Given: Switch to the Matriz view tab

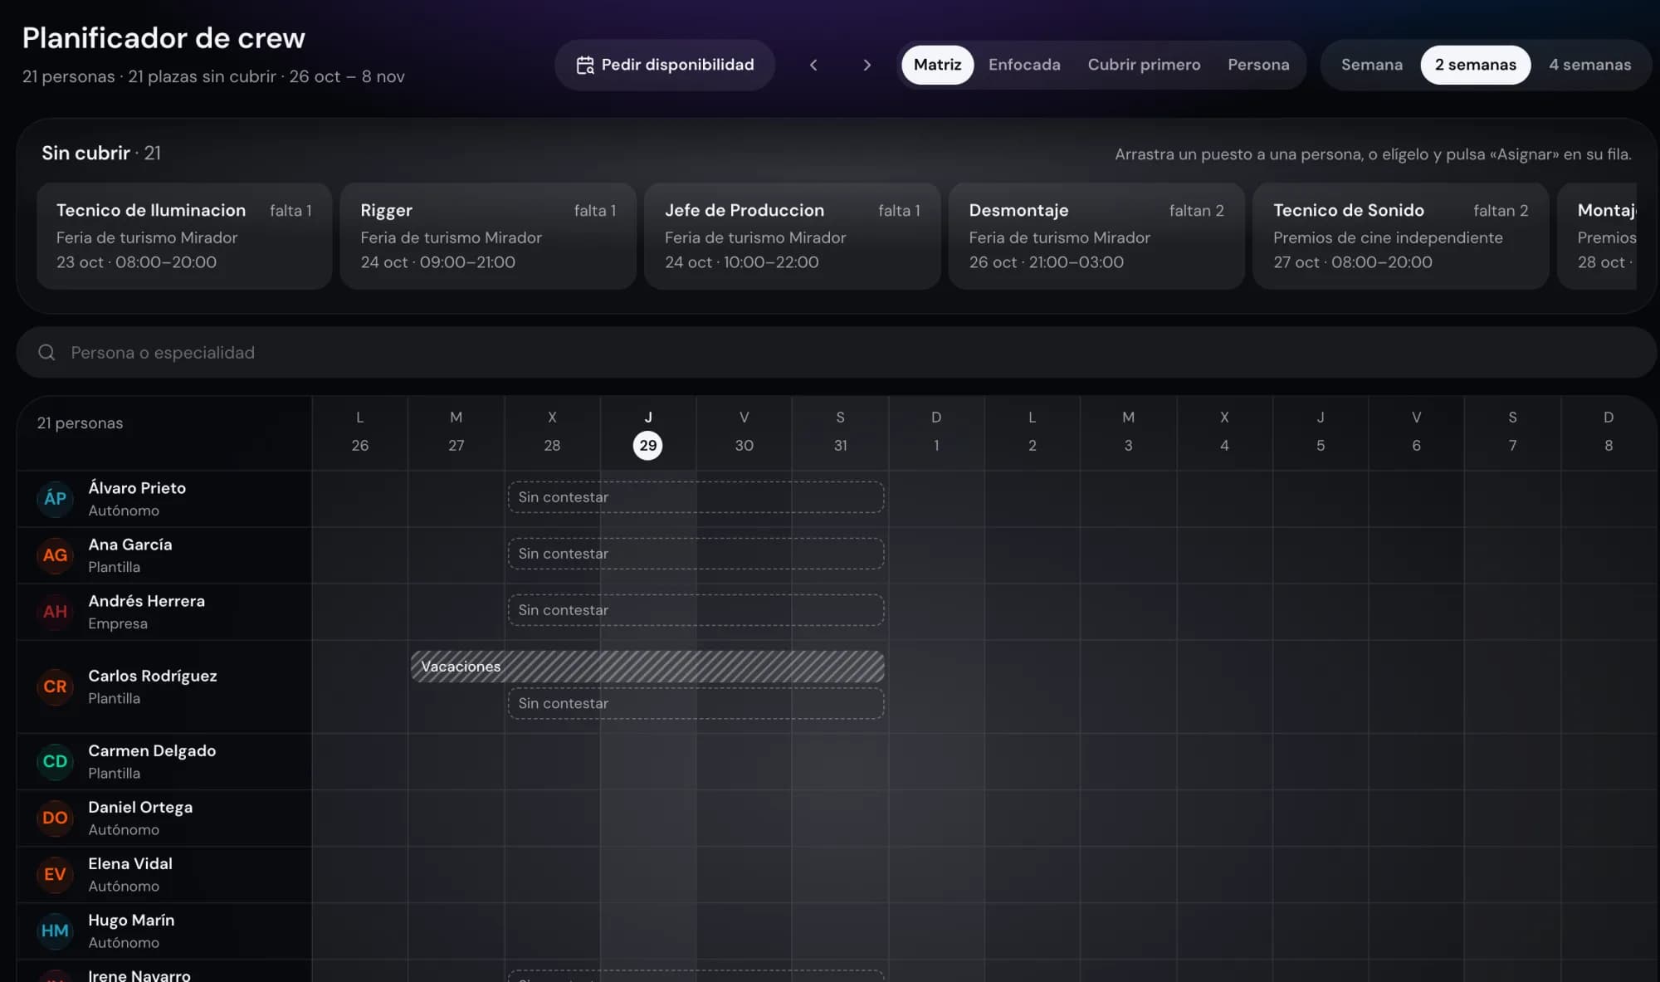Looking at the screenshot, I should 937,65.
